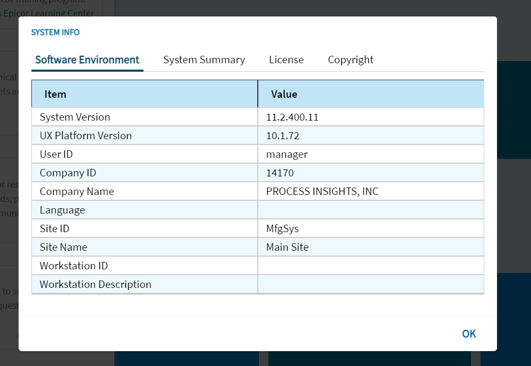This screenshot has width=531, height=366.
Task: Select the value 11.2.400.11
Action: coord(292,117)
